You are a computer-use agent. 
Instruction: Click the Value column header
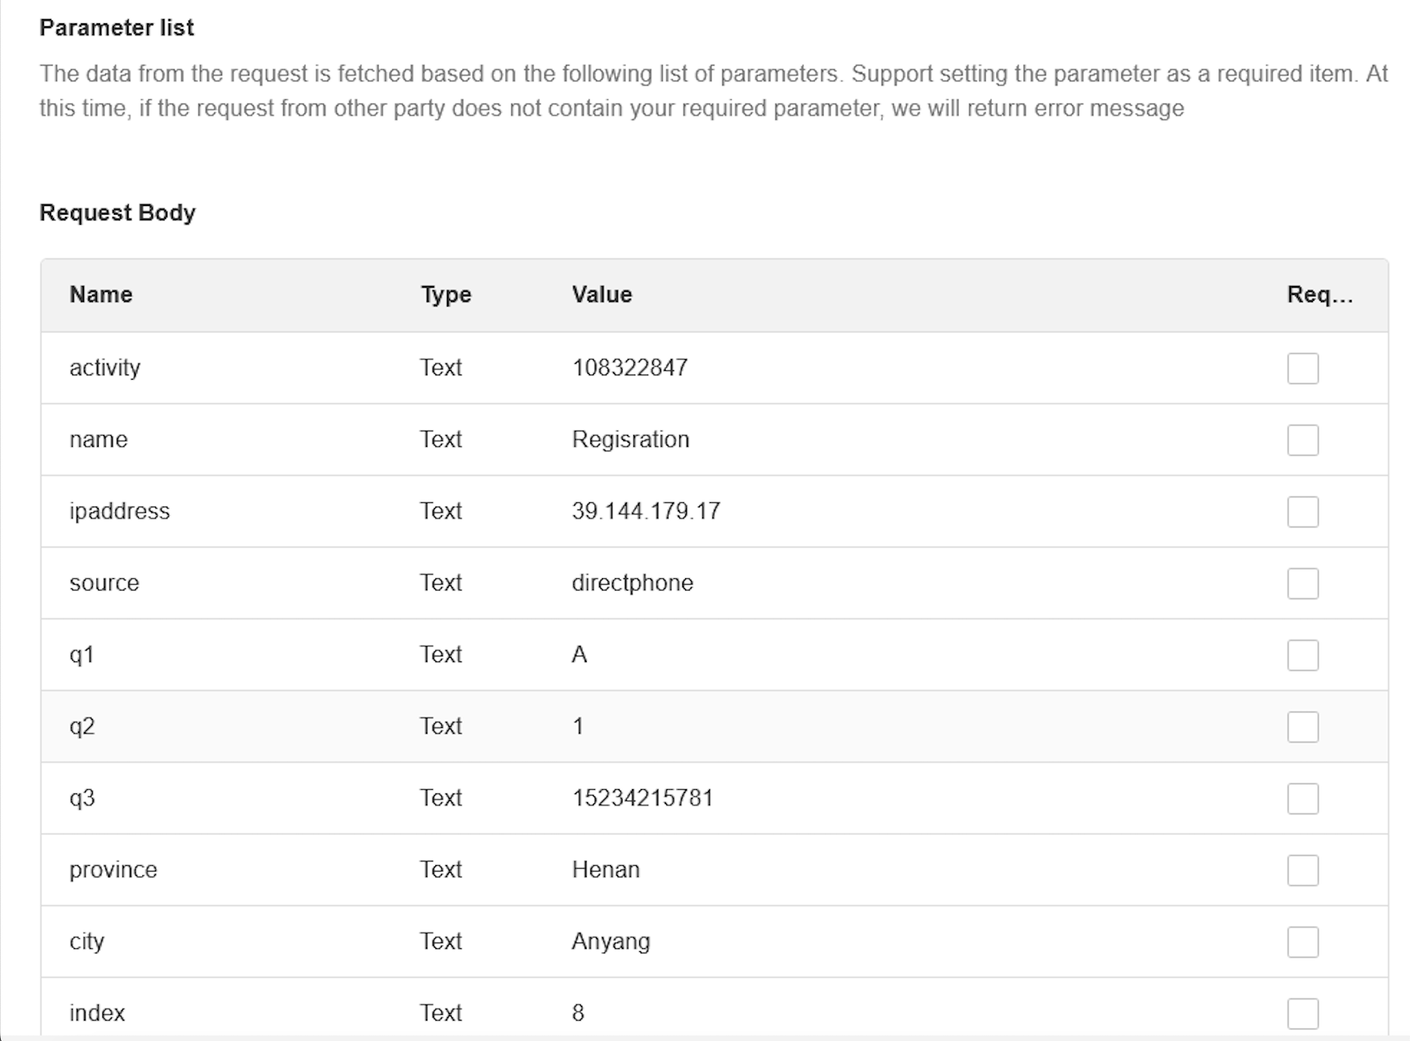tap(602, 294)
